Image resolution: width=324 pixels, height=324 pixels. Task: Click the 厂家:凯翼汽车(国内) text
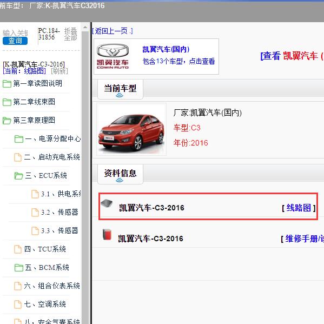[x=208, y=113]
